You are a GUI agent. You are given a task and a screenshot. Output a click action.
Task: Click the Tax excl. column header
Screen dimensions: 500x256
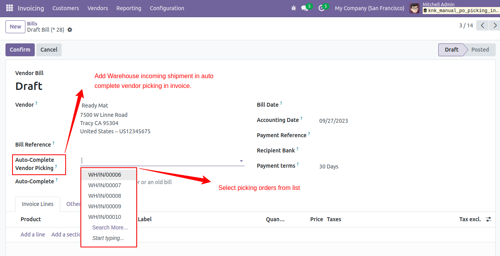(x=470, y=219)
